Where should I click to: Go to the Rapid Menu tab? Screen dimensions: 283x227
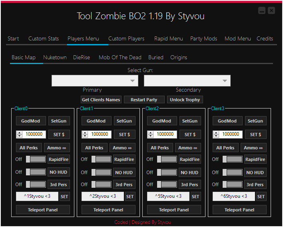[x=168, y=39]
